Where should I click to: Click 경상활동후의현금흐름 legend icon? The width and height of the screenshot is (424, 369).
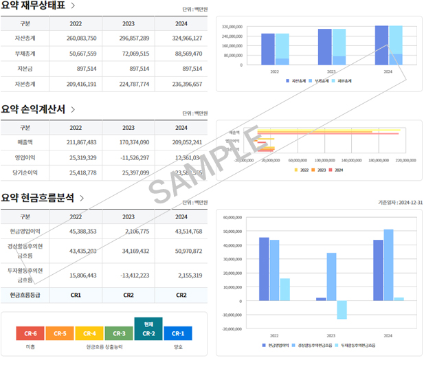point(293,345)
